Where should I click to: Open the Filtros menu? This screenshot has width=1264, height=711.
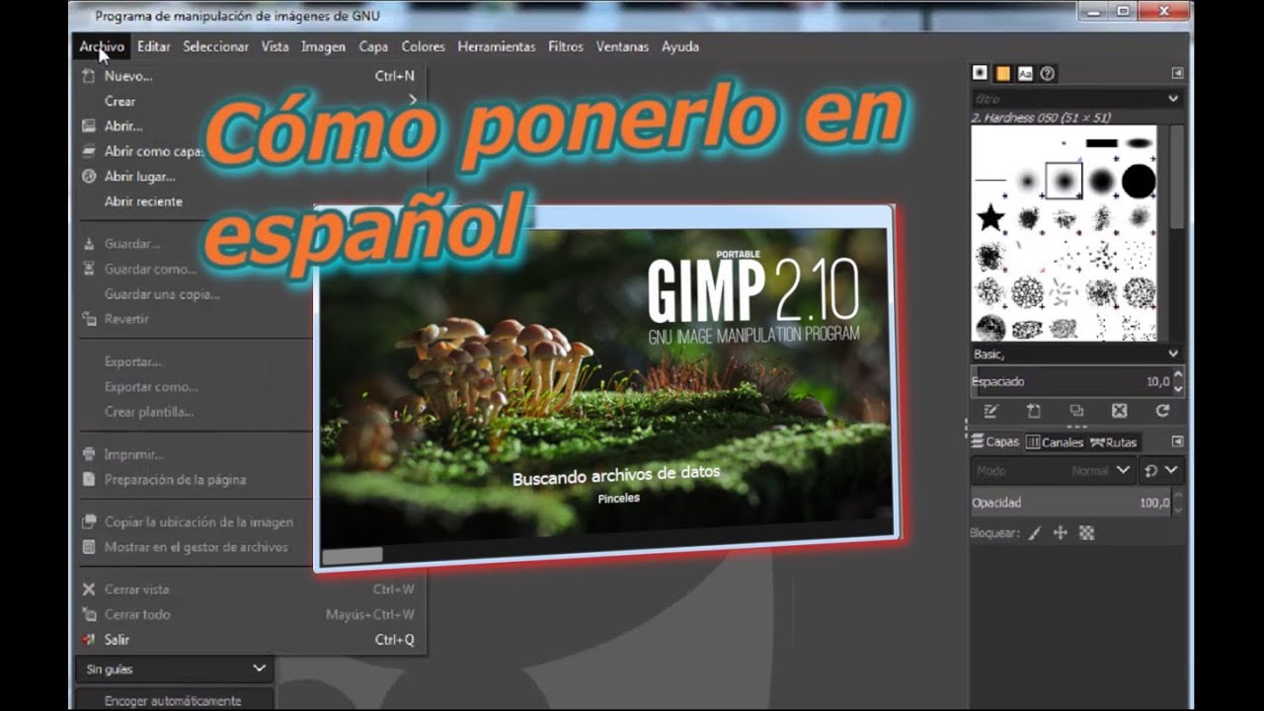click(x=566, y=46)
